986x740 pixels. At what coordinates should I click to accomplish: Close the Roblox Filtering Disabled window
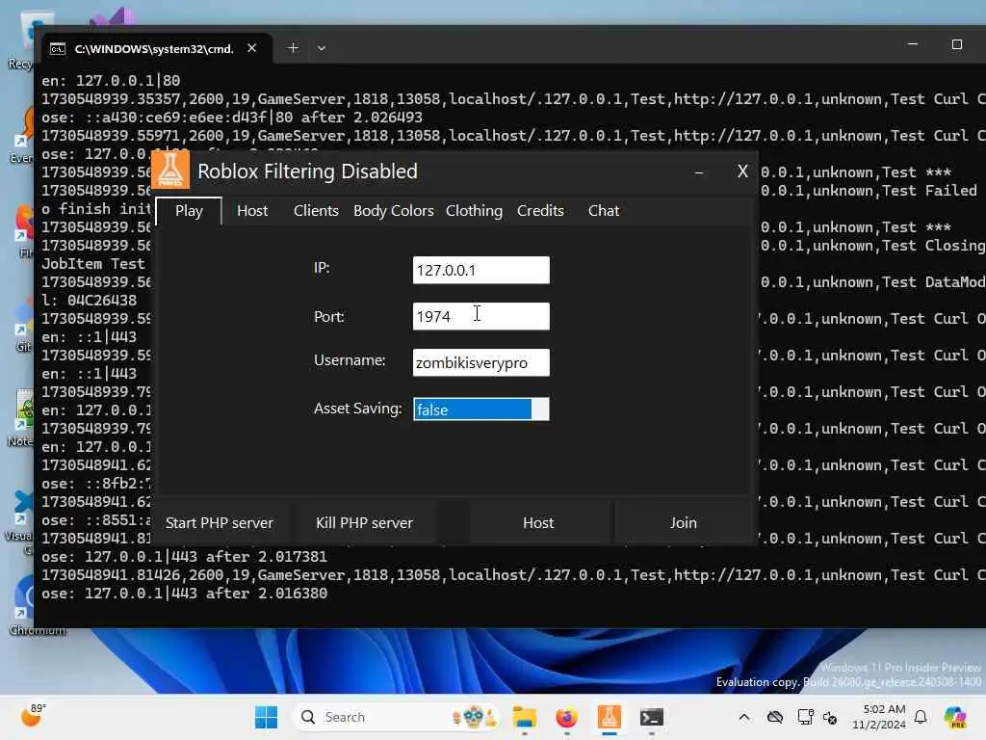[742, 172]
